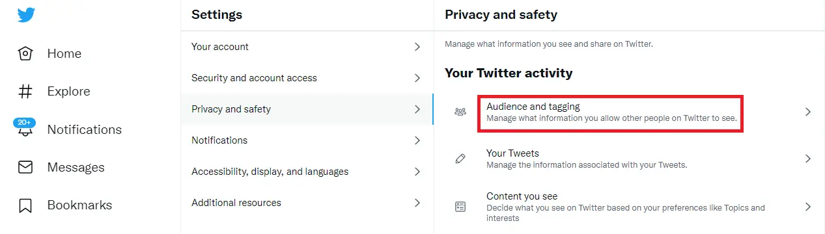
Task: Open Audience and tagging chevron arrow
Action: point(808,112)
